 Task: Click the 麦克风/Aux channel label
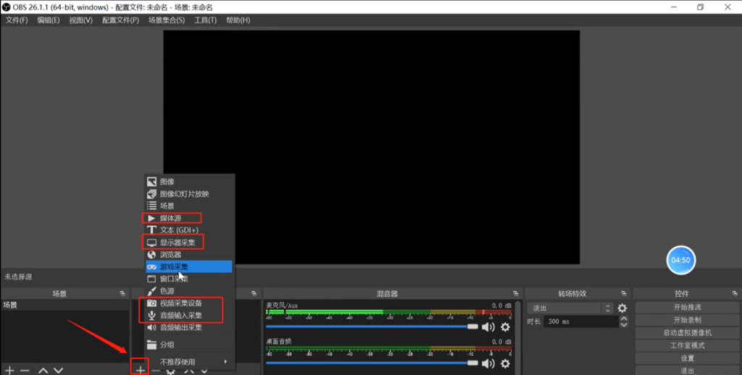282,306
